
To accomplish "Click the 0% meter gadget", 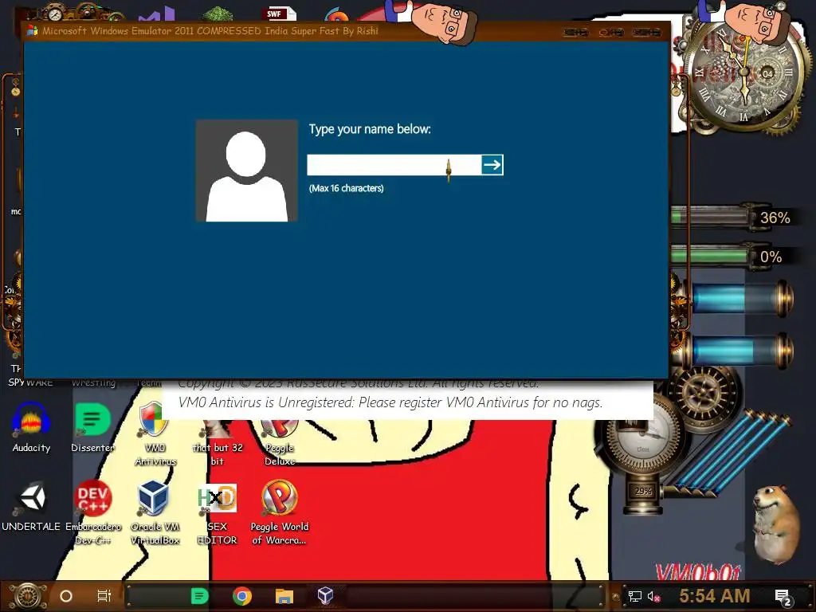I will click(733, 256).
